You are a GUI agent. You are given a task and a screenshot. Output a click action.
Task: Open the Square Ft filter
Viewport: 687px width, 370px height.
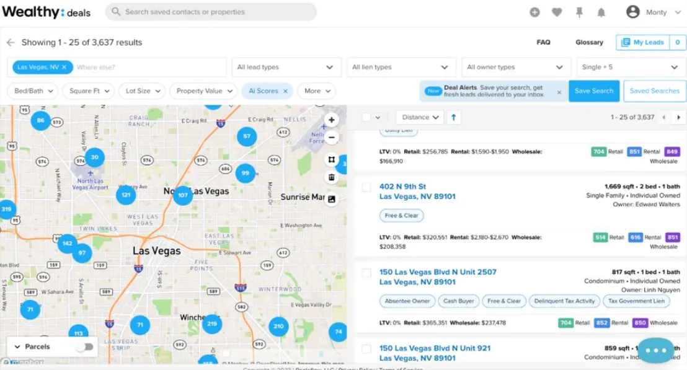pos(89,91)
